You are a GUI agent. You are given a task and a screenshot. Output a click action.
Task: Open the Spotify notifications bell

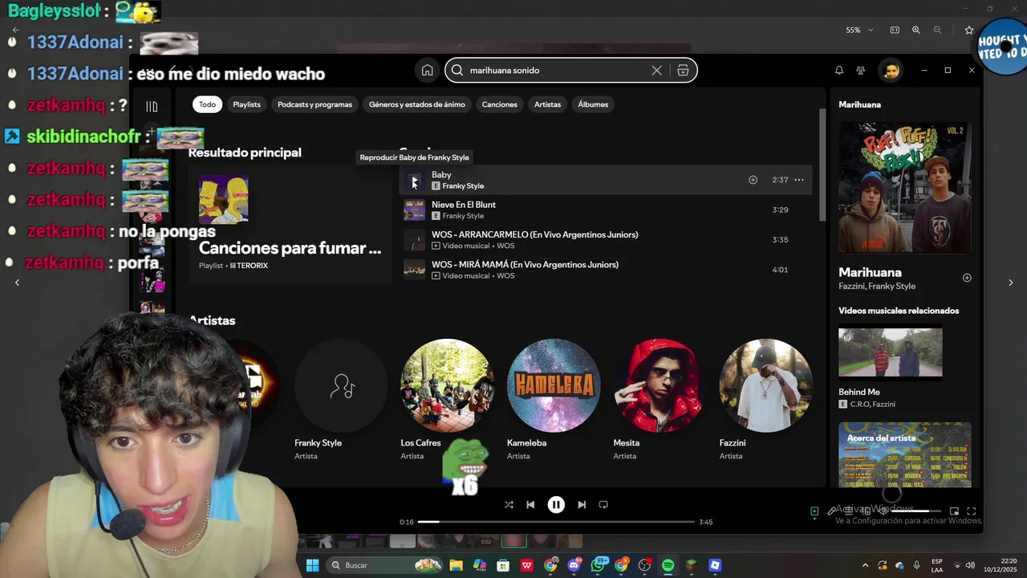tap(839, 71)
